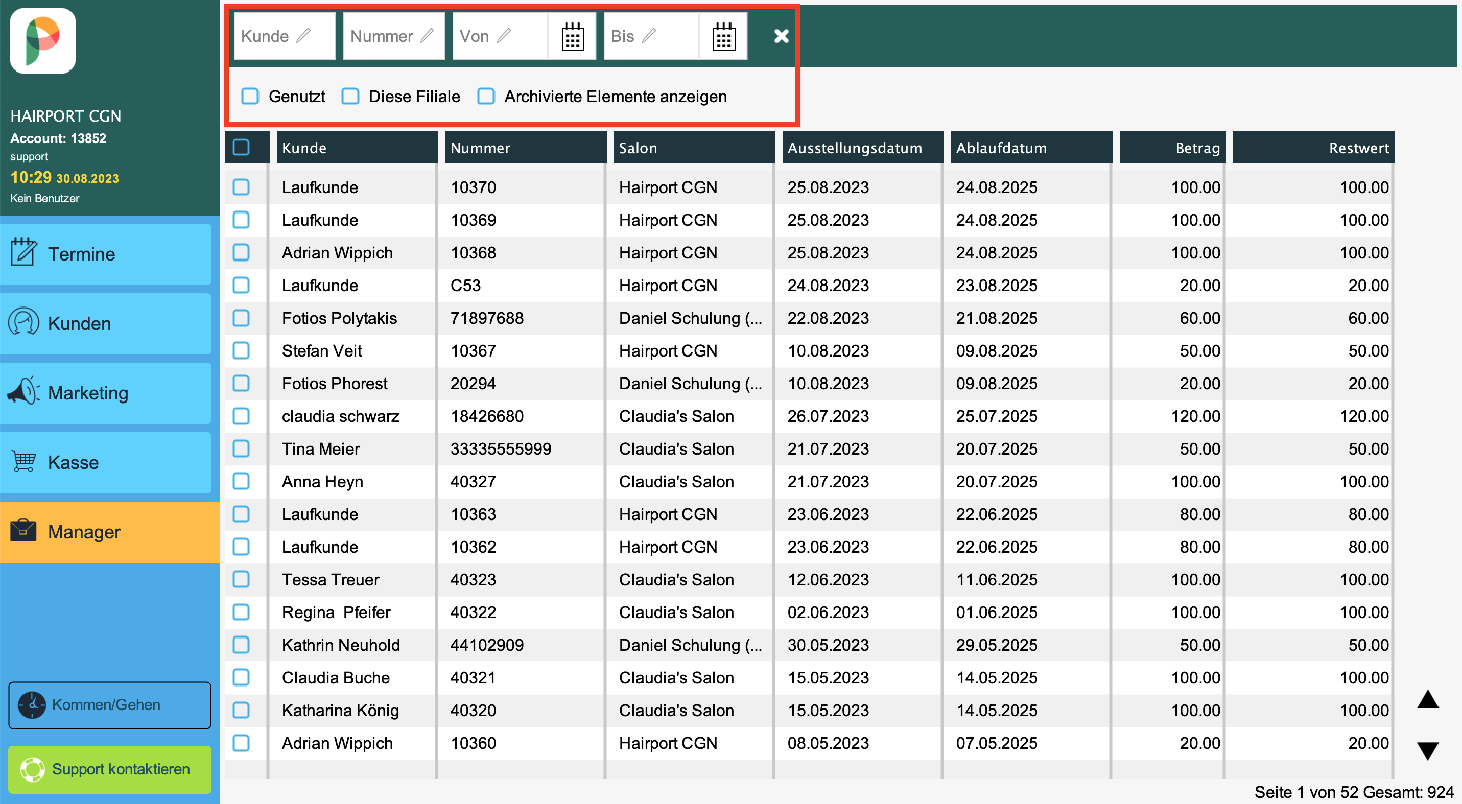The image size is (1462, 804).
Task: Click the Nummer filter input field
Action: pos(394,36)
